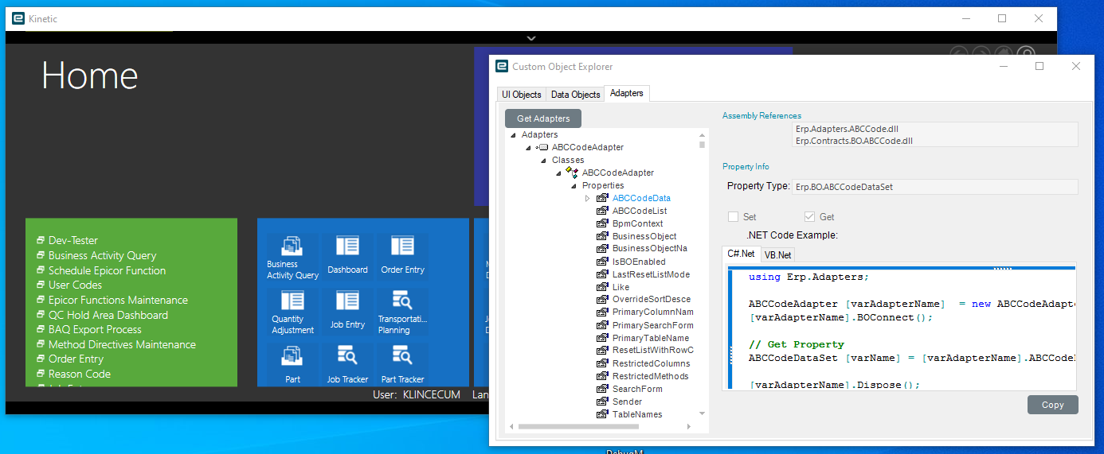Click the SearchForm property icon
Image resolution: width=1104 pixels, height=454 pixels.
[602, 389]
